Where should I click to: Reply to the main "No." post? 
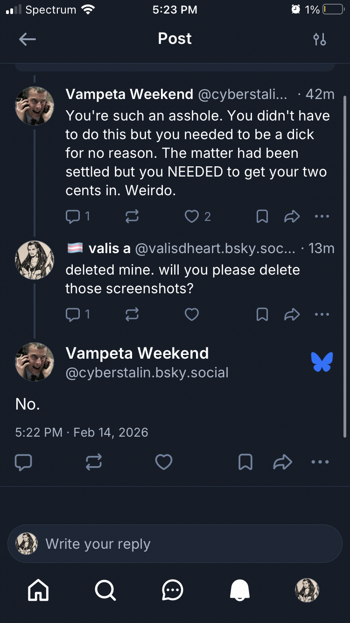23,462
